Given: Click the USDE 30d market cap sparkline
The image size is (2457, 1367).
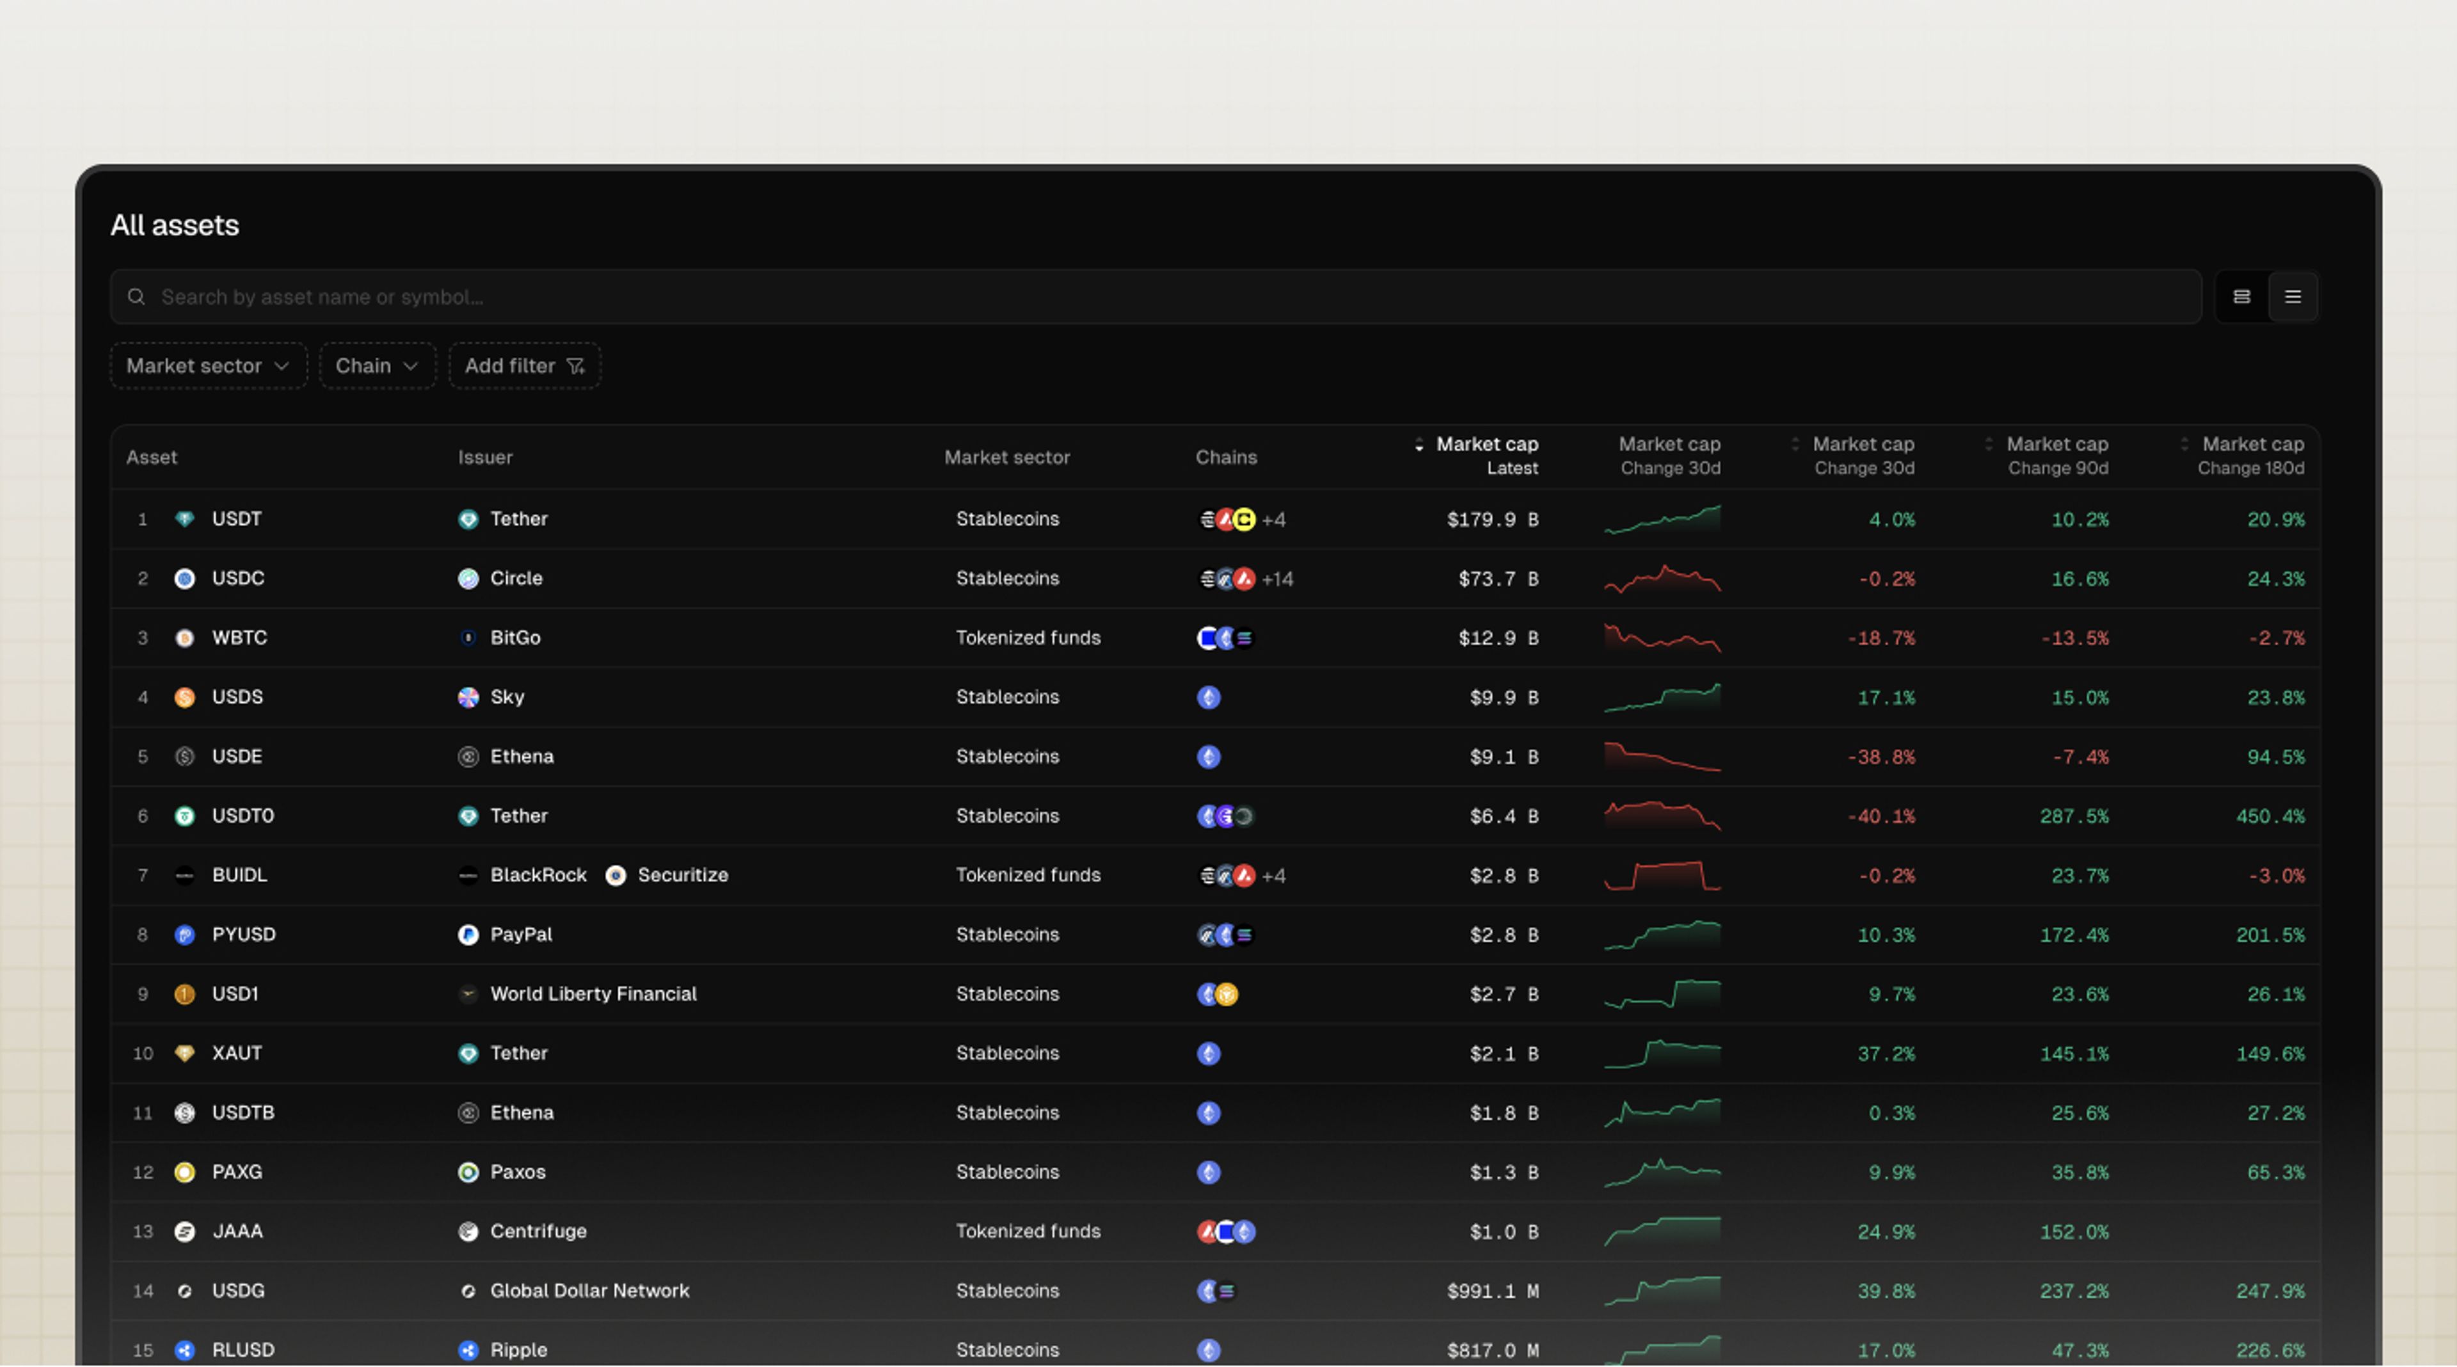Looking at the screenshot, I should tap(1662, 757).
